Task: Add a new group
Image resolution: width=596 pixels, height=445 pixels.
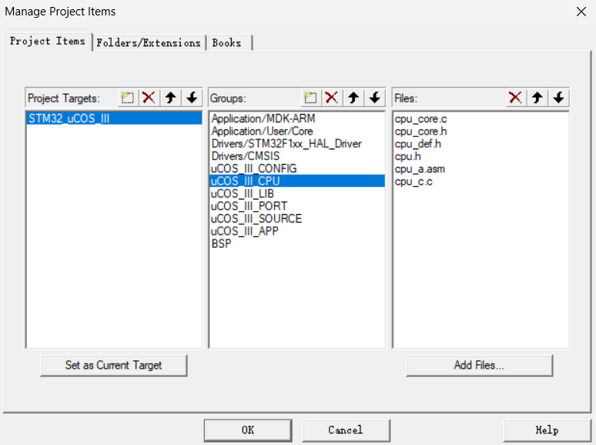Action: 310,98
